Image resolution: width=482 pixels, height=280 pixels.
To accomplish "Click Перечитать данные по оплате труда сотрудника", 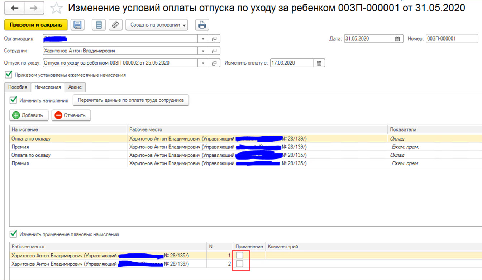I will coord(131,100).
